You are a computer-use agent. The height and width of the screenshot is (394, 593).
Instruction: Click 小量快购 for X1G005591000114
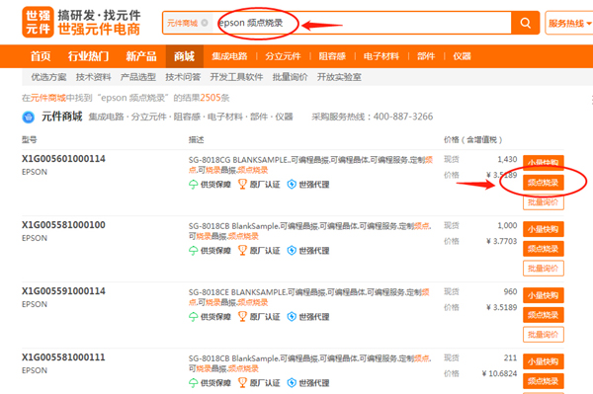click(x=543, y=295)
